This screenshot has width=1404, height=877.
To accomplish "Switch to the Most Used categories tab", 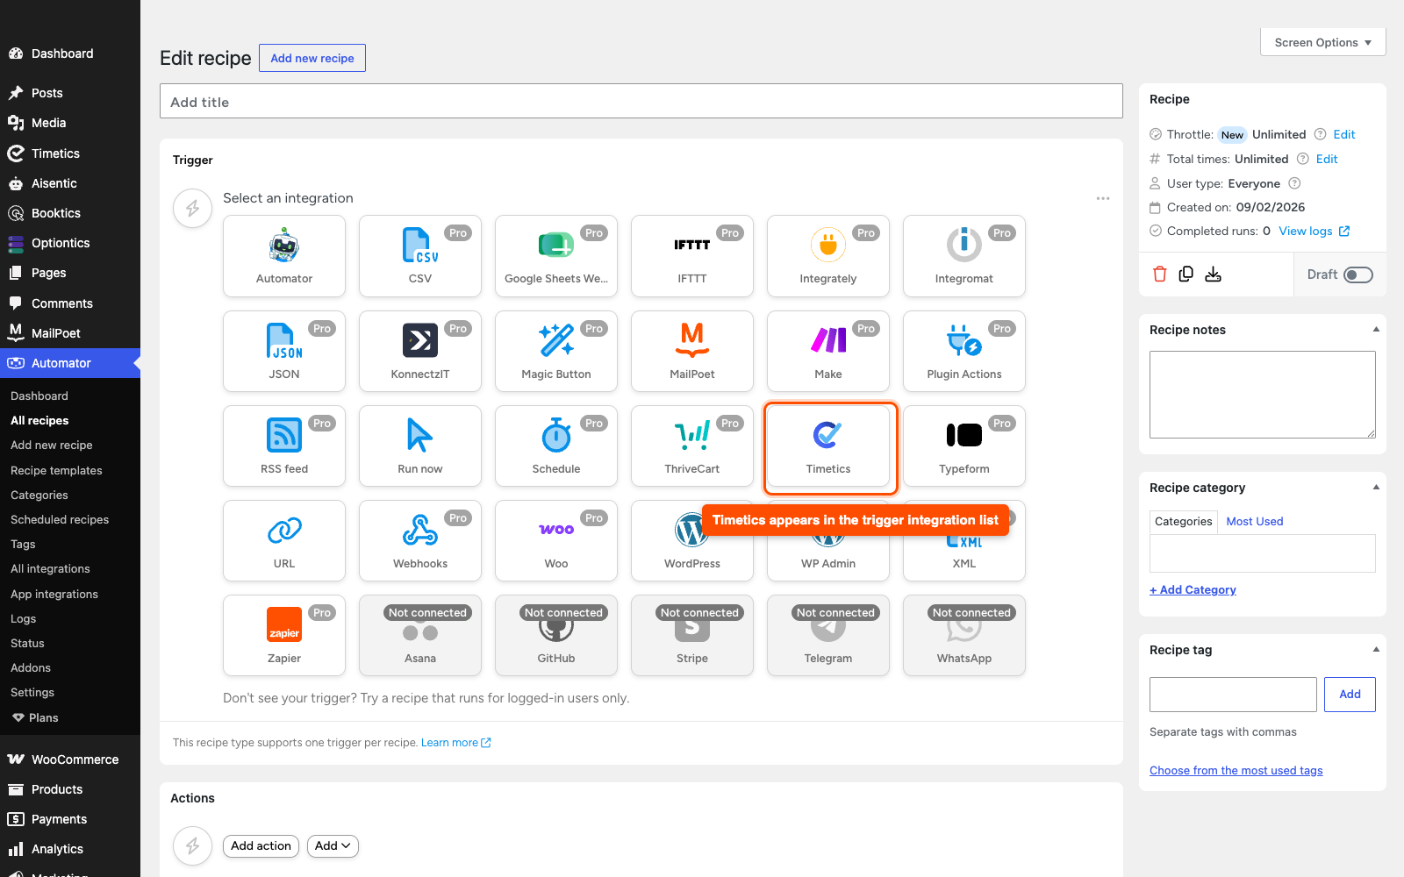I will (x=1255, y=521).
